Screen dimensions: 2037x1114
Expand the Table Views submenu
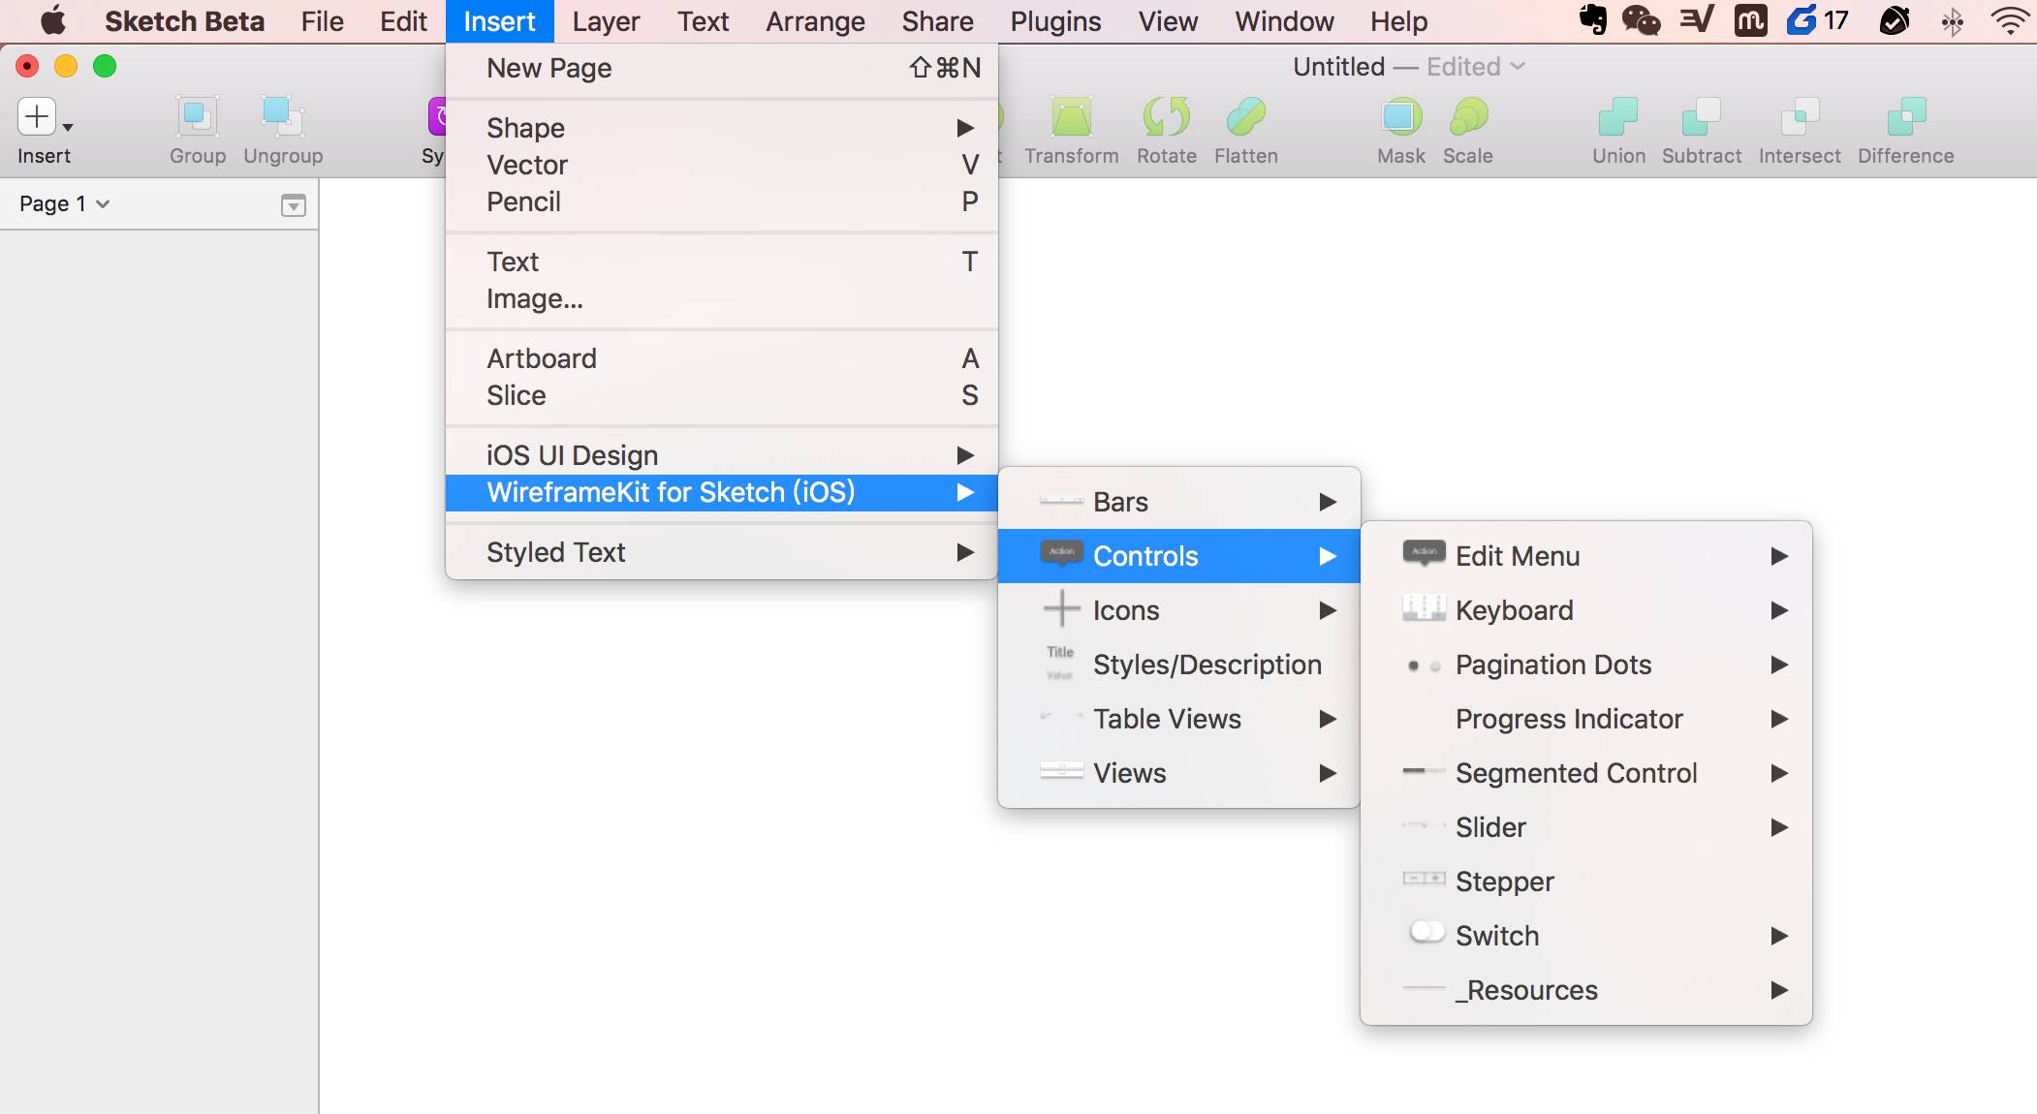point(1179,719)
